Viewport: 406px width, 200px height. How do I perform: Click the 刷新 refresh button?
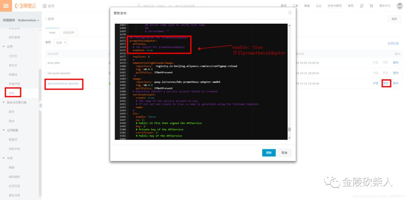394,19
